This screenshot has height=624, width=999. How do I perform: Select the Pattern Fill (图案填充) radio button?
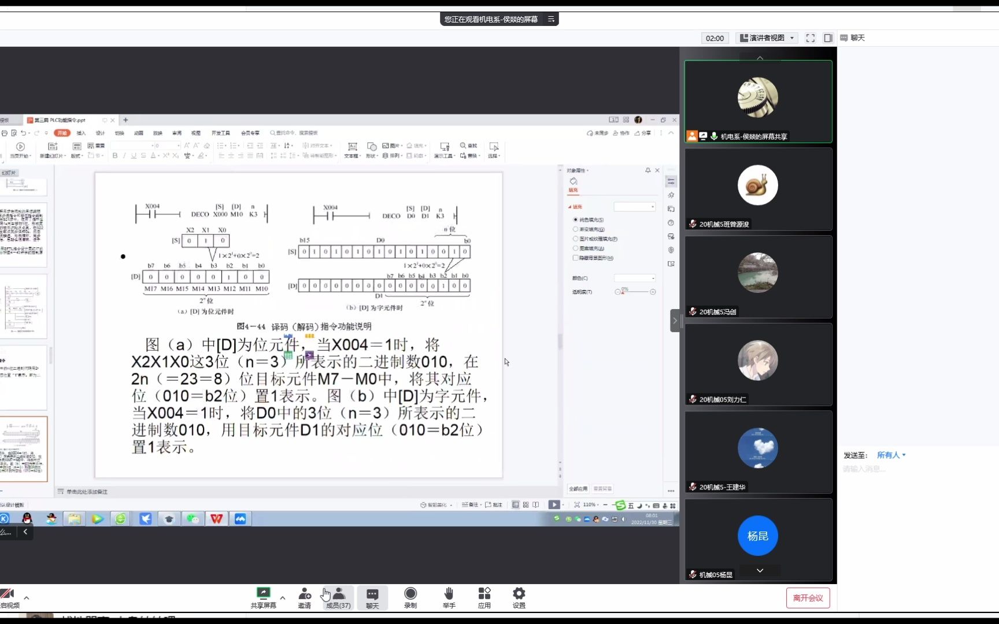[x=575, y=248]
